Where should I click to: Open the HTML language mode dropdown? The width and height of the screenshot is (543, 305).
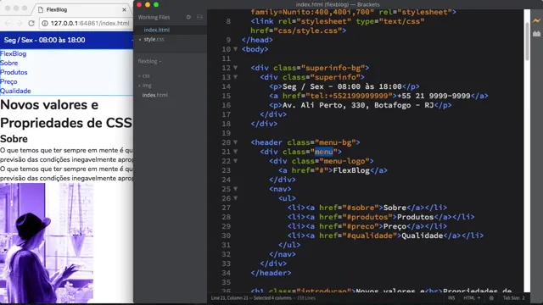pyautogui.click(x=472, y=297)
